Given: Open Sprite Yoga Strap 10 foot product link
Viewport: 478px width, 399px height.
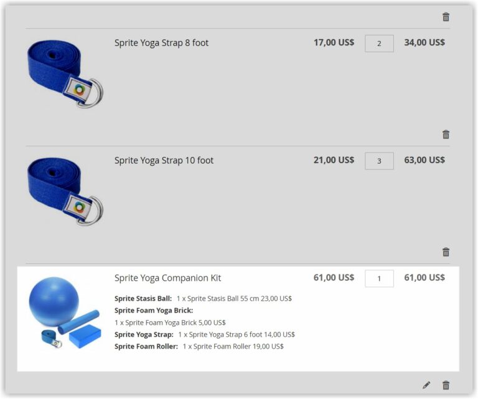Looking at the screenshot, I should [164, 161].
